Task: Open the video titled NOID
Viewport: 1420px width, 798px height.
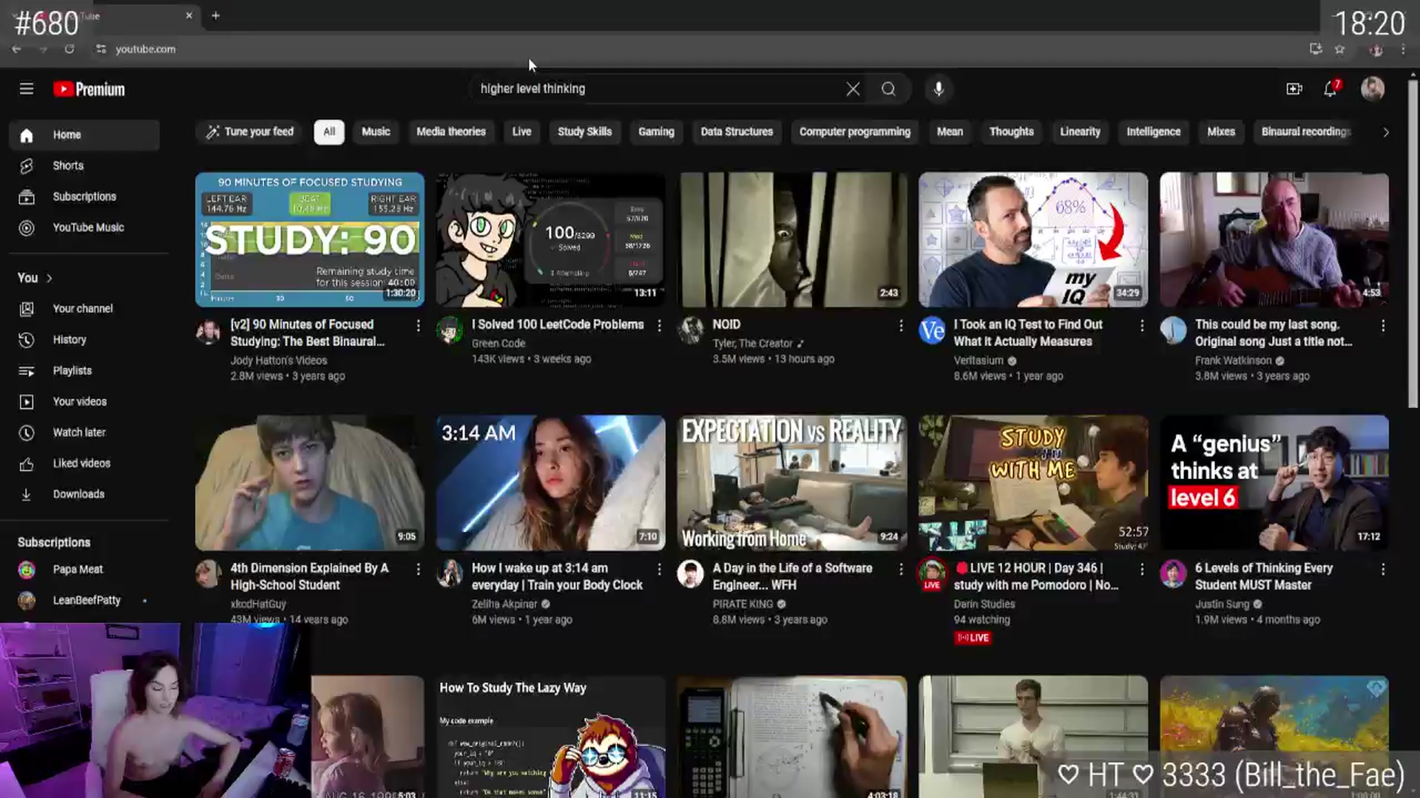Action: click(726, 324)
